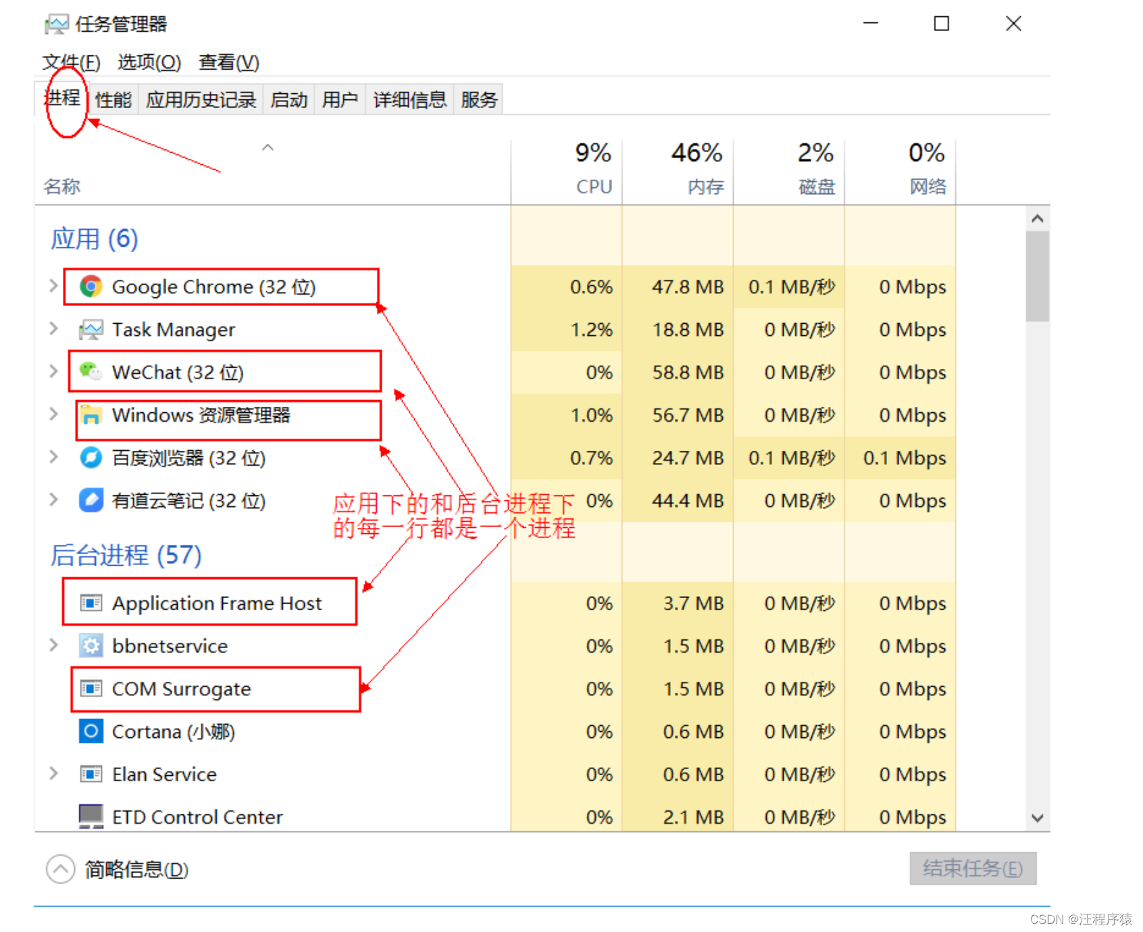
Task: Sort by the CPU column header
Action: pos(566,171)
